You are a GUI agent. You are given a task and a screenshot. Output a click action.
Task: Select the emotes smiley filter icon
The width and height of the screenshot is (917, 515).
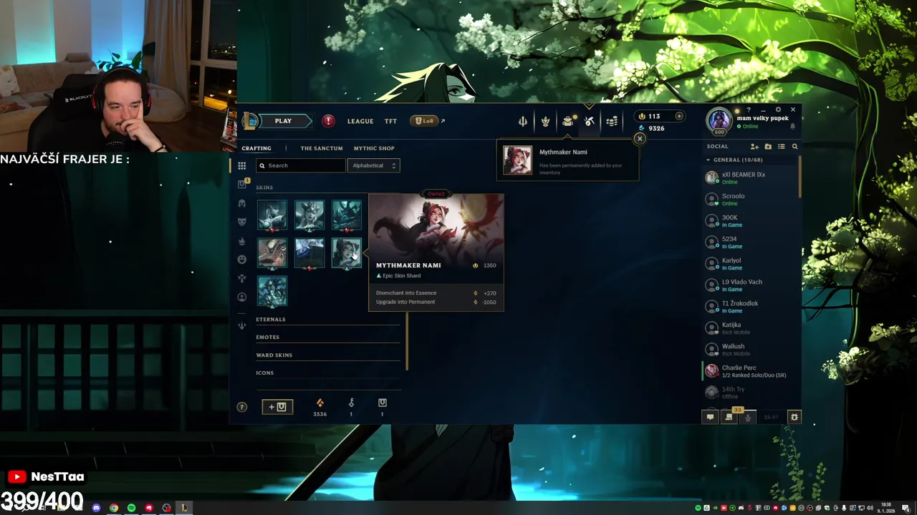point(241,259)
